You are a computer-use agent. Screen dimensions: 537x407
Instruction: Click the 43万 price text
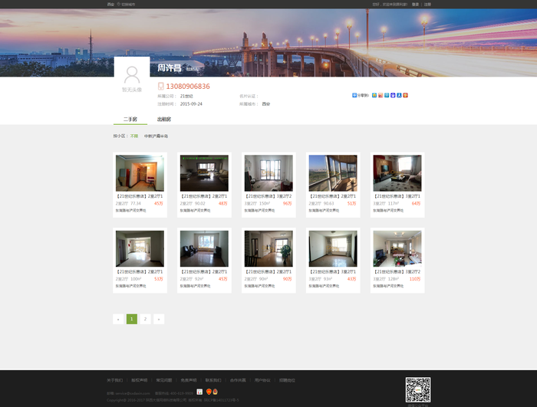[351, 279]
